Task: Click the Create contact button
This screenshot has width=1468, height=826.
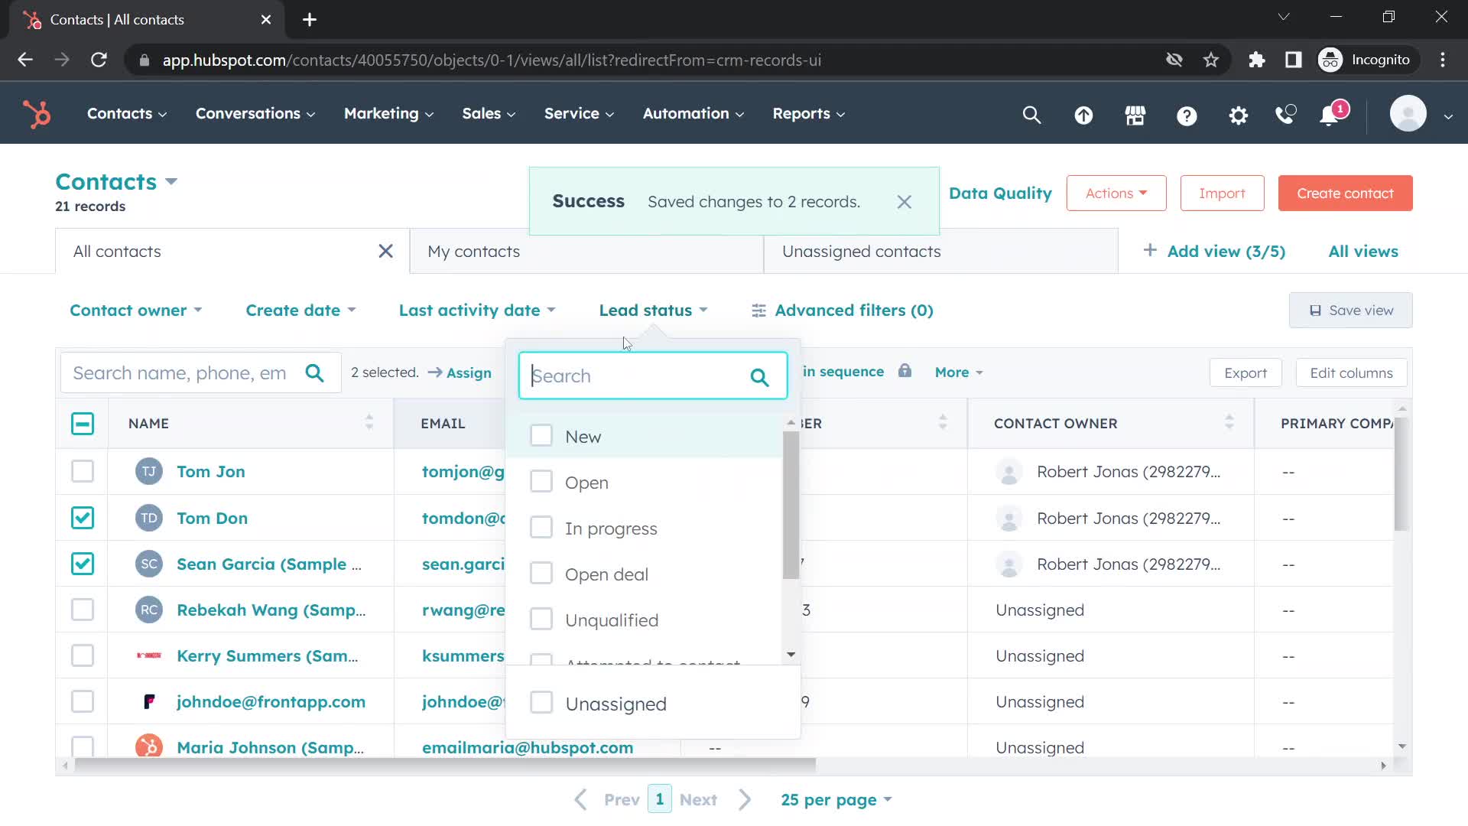Action: click(1346, 193)
